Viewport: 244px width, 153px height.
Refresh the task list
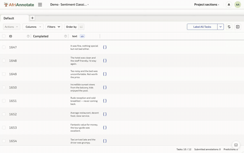229,27
